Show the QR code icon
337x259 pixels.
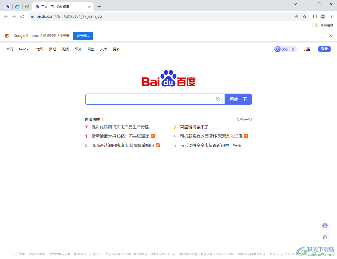click(x=325, y=237)
